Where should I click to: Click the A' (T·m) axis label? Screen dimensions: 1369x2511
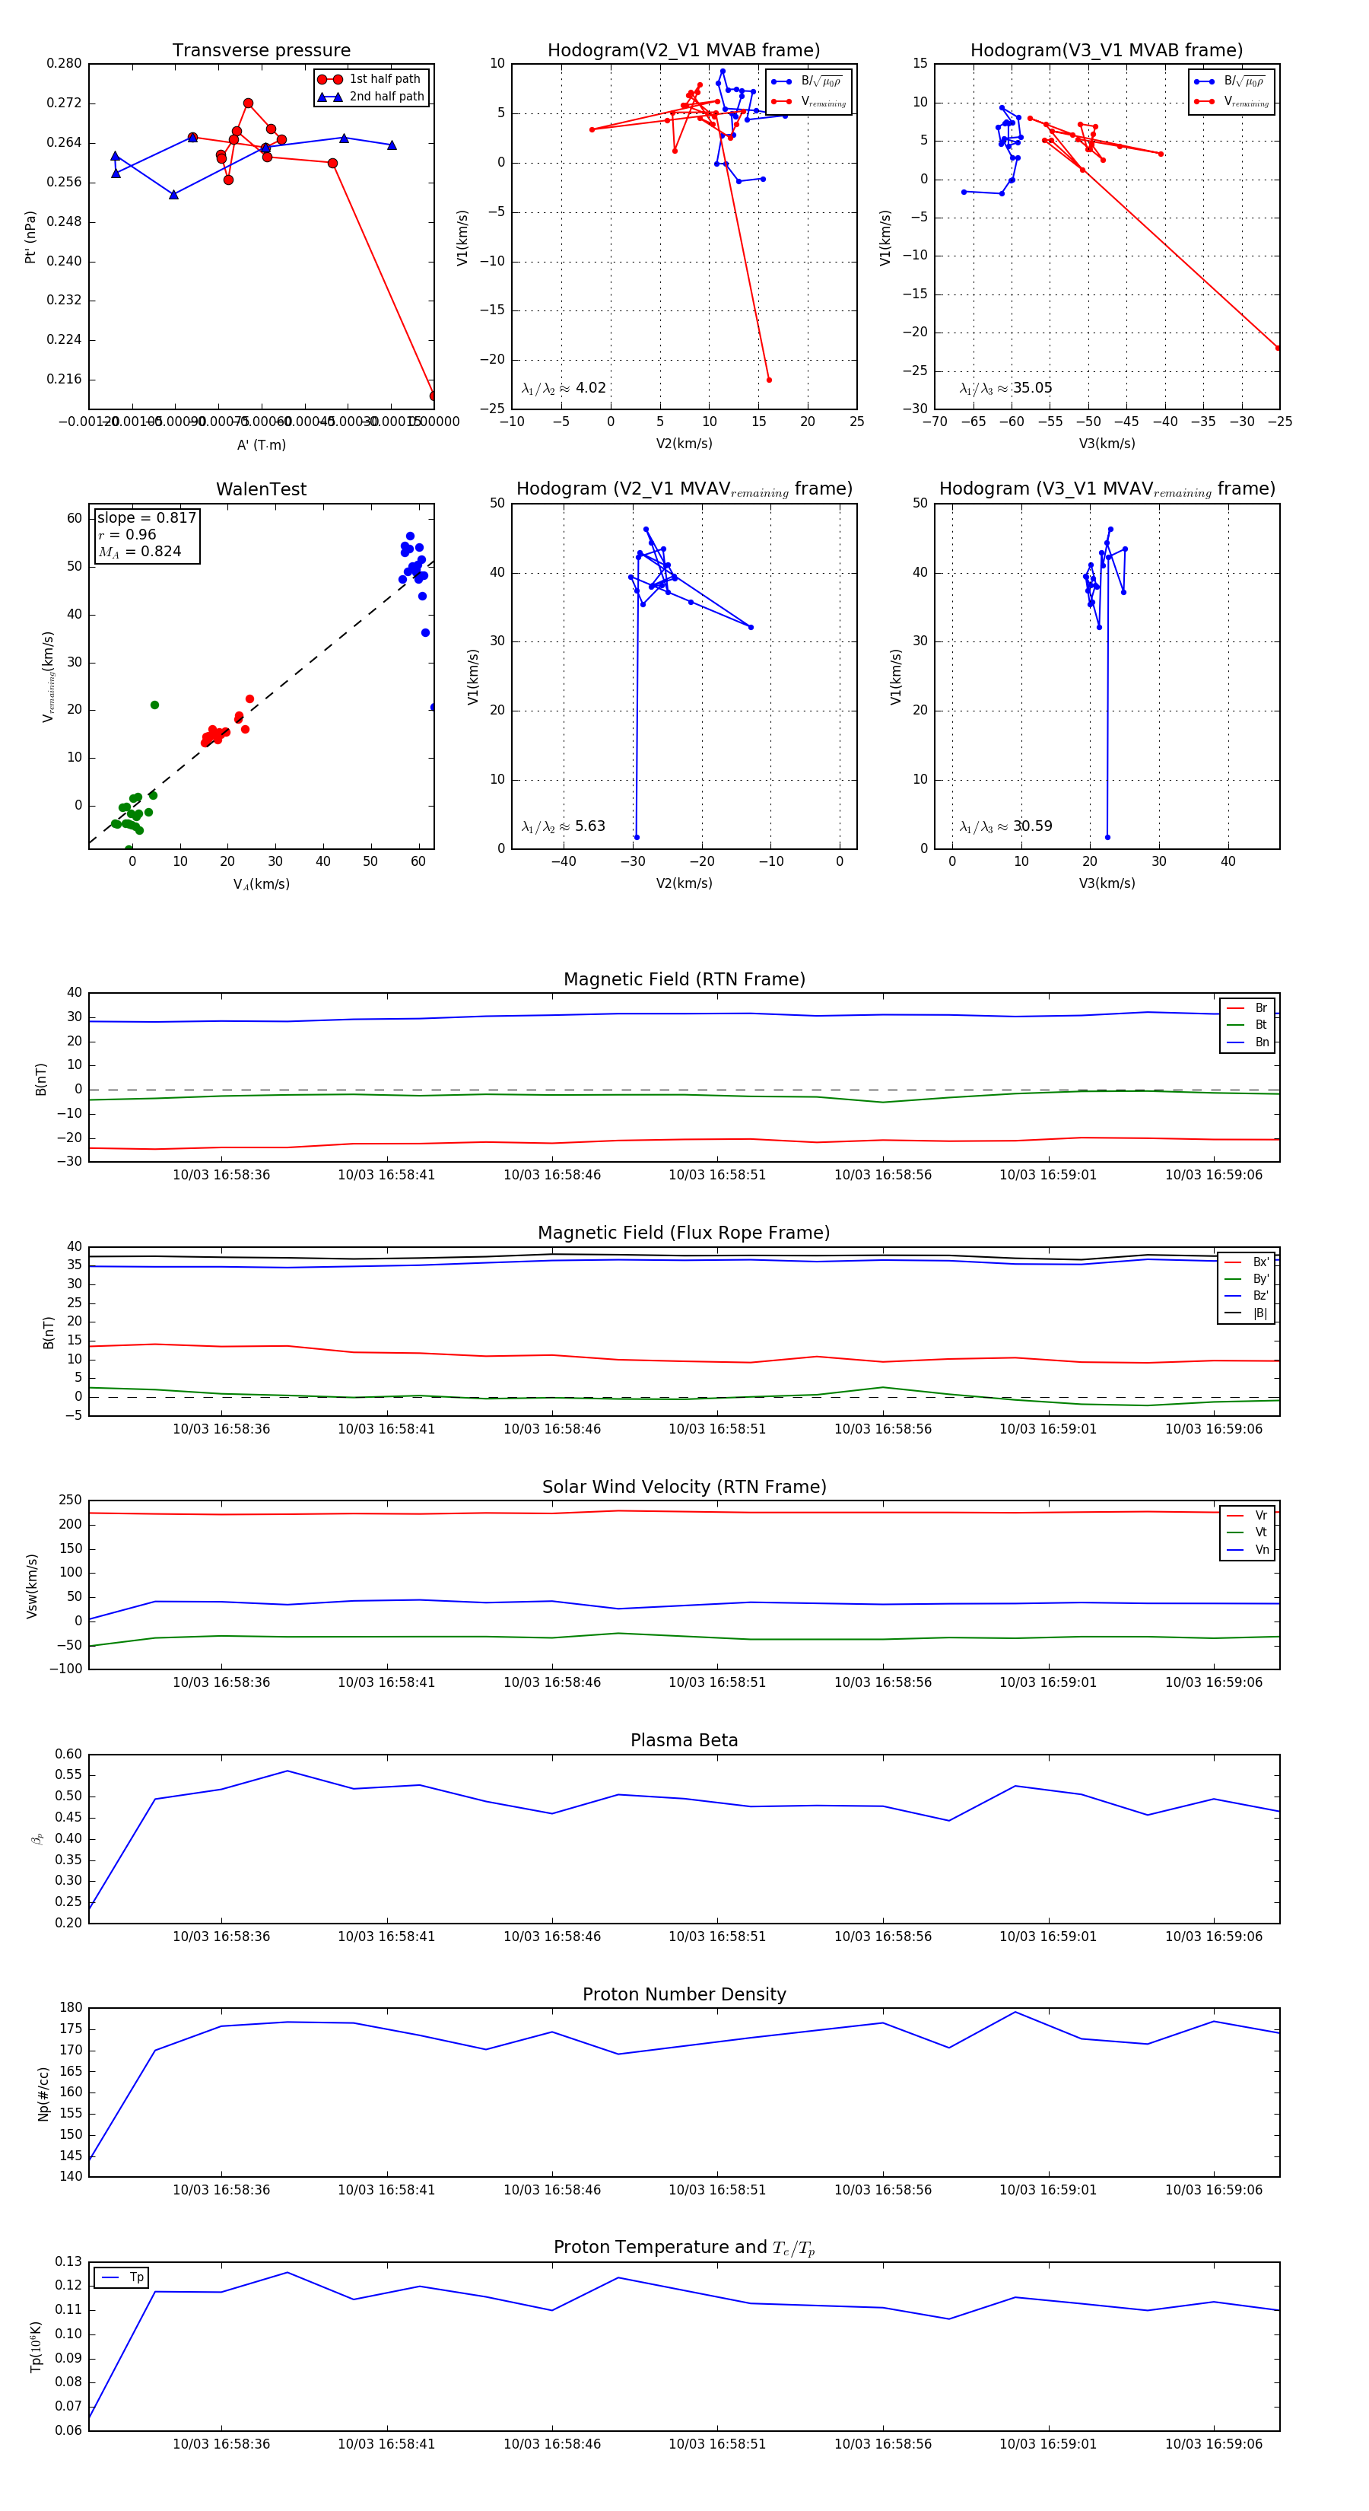261,444
